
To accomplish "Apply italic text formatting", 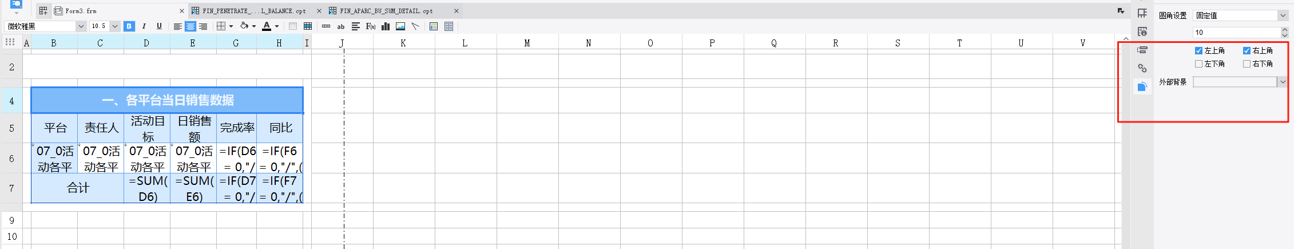I will click(144, 26).
